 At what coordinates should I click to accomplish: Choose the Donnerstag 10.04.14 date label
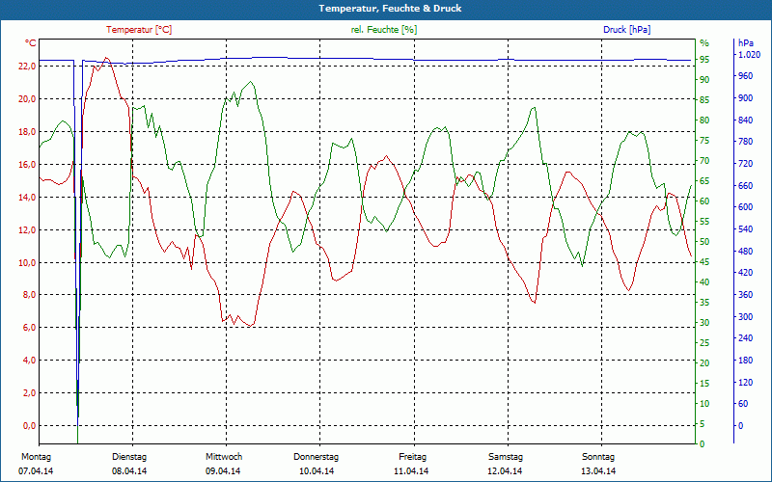317,464
